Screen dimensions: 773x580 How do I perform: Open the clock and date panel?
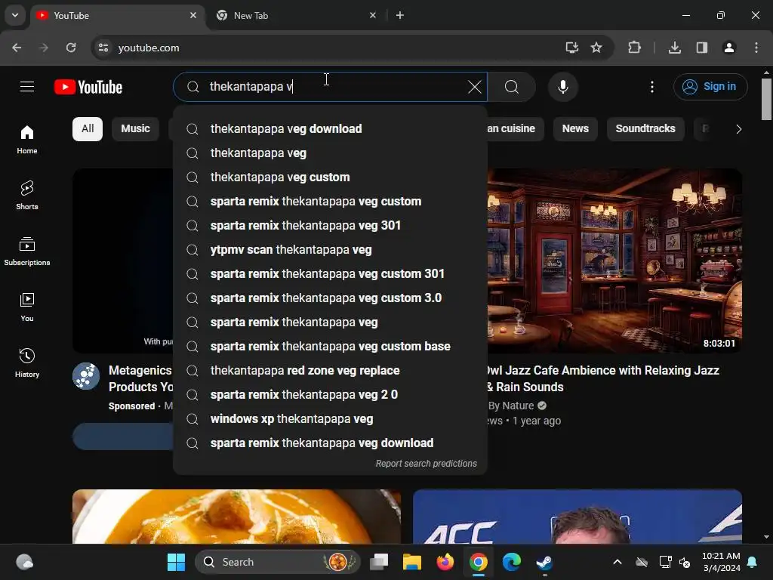click(721, 562)
